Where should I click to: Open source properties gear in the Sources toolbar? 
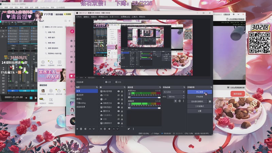click(109, 129)
